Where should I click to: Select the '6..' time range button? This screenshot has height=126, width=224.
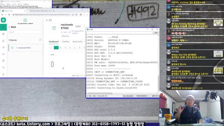pyautogui.click(x=61, y=48)
